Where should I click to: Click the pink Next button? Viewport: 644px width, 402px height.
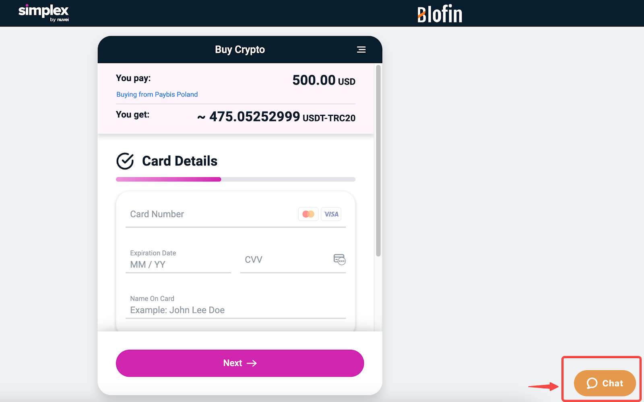[240, 363]
